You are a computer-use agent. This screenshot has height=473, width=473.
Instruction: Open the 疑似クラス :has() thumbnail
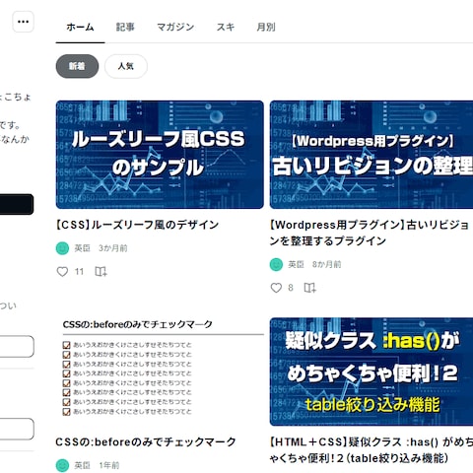pyautogui.click(x=372, y=372)
